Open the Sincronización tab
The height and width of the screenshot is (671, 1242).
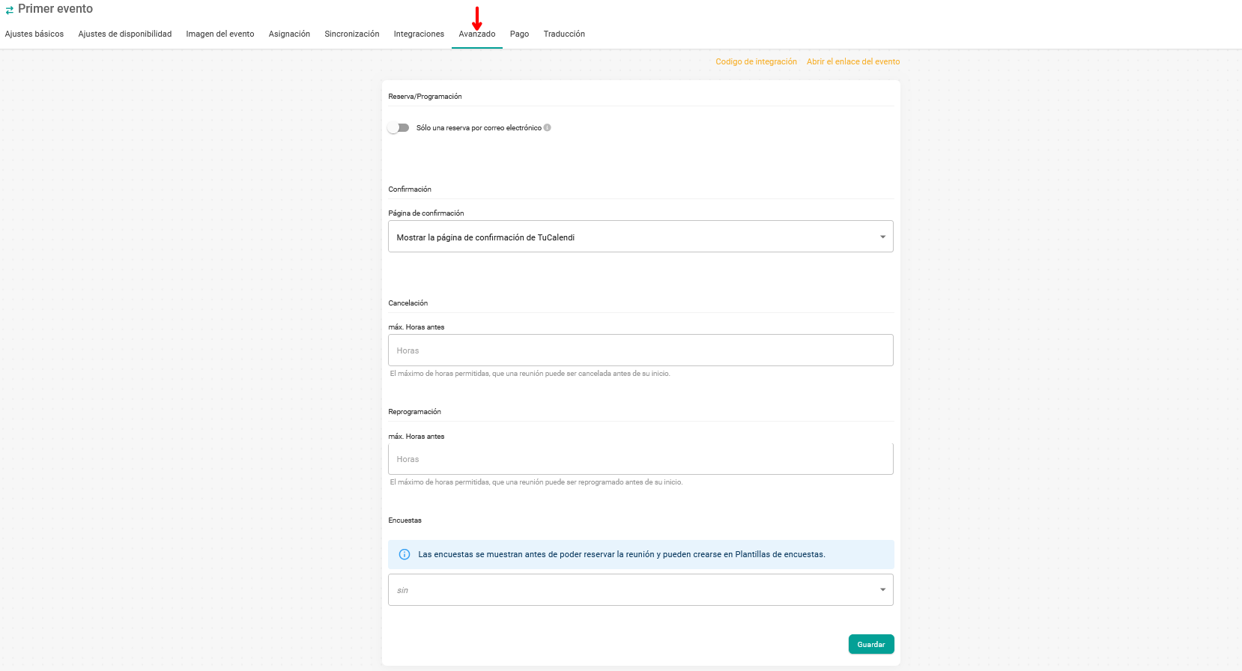tap(352, 34)
